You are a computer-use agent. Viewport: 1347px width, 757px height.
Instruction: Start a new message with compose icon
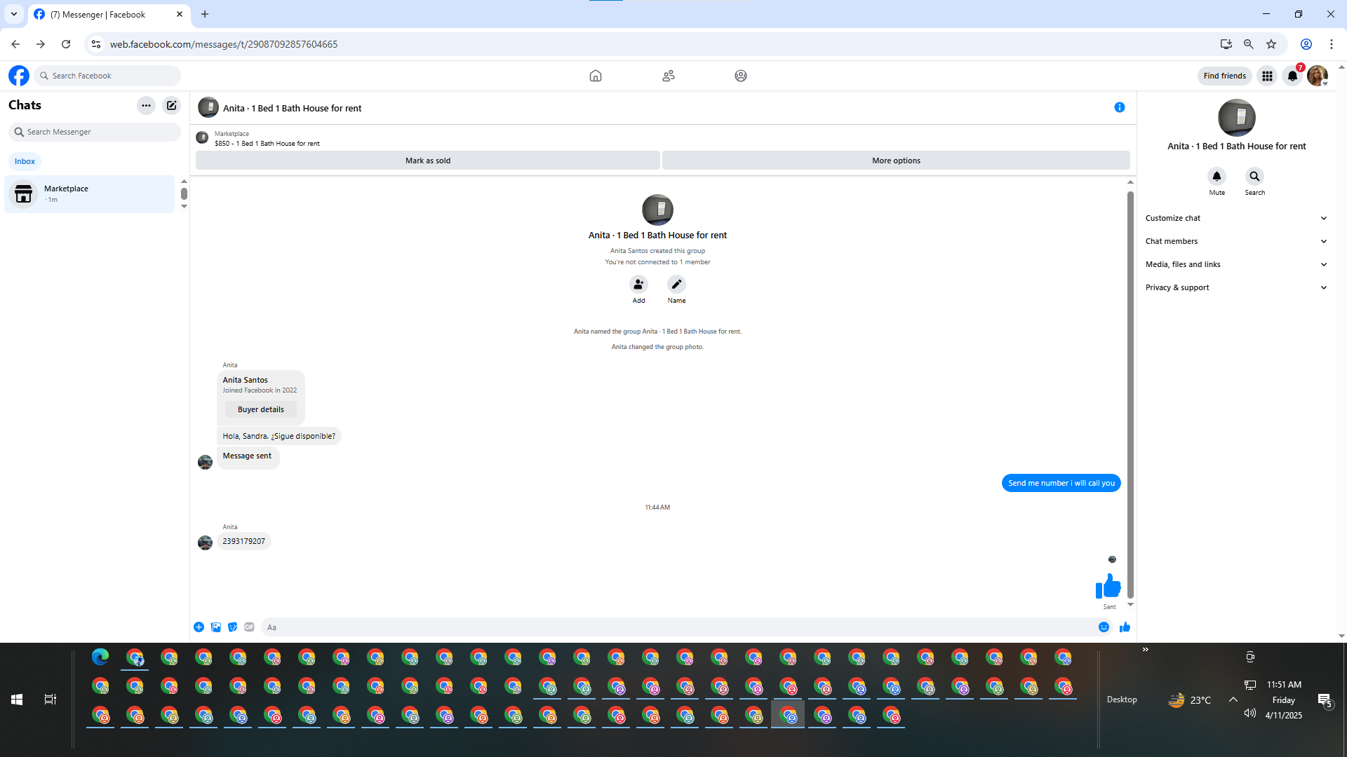tap(171, 106)
